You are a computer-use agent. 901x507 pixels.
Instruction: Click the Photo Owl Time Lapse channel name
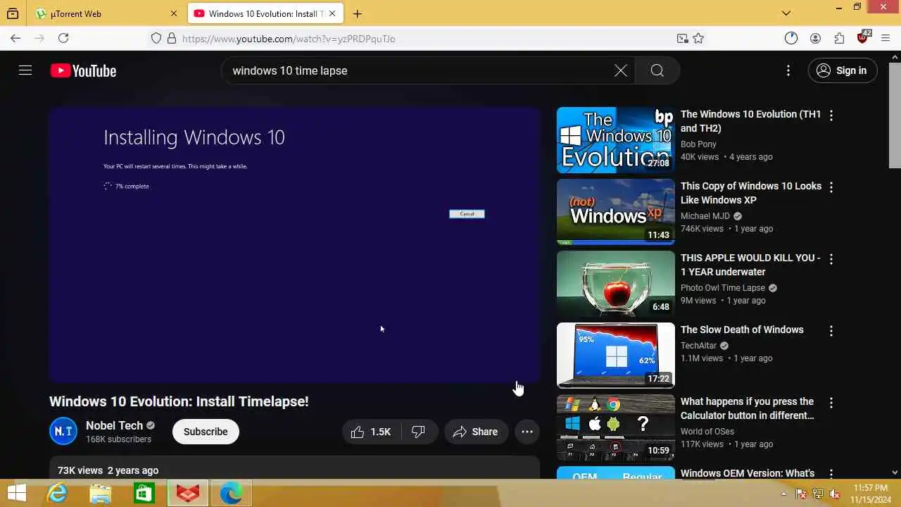tap(723, 288)
